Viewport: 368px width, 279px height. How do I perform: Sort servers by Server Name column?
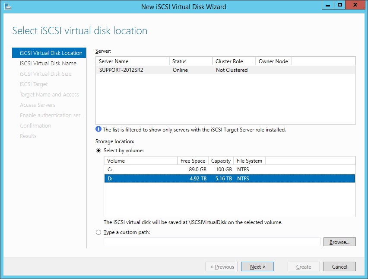point(132,61)
